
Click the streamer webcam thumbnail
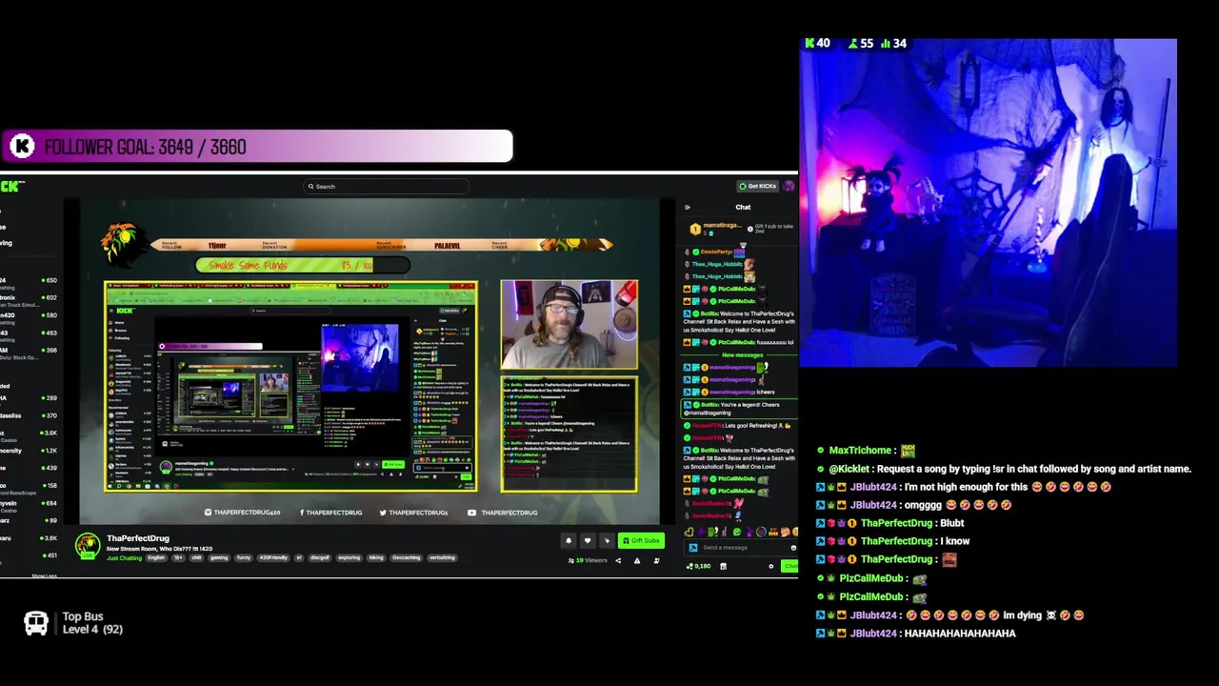(570, 324)
